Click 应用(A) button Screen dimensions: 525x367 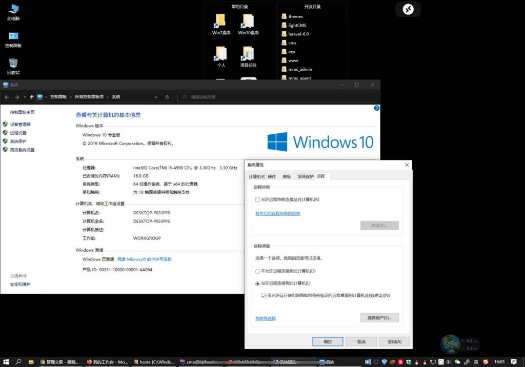coord(394,341)
